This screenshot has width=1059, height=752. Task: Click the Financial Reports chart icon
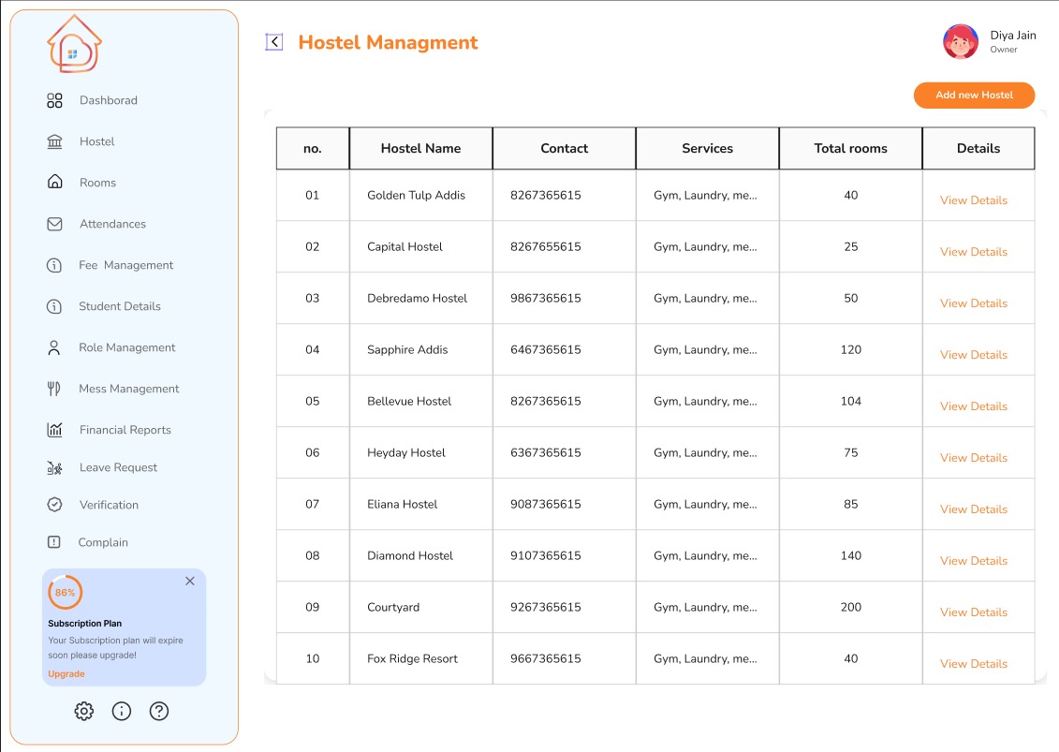coord(54,430)
